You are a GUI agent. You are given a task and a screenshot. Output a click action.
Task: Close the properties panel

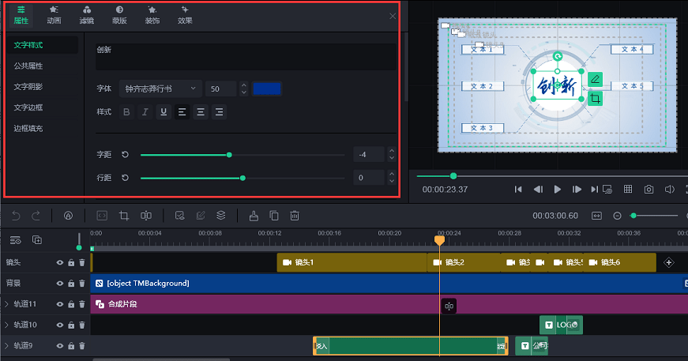pos(393,17)
